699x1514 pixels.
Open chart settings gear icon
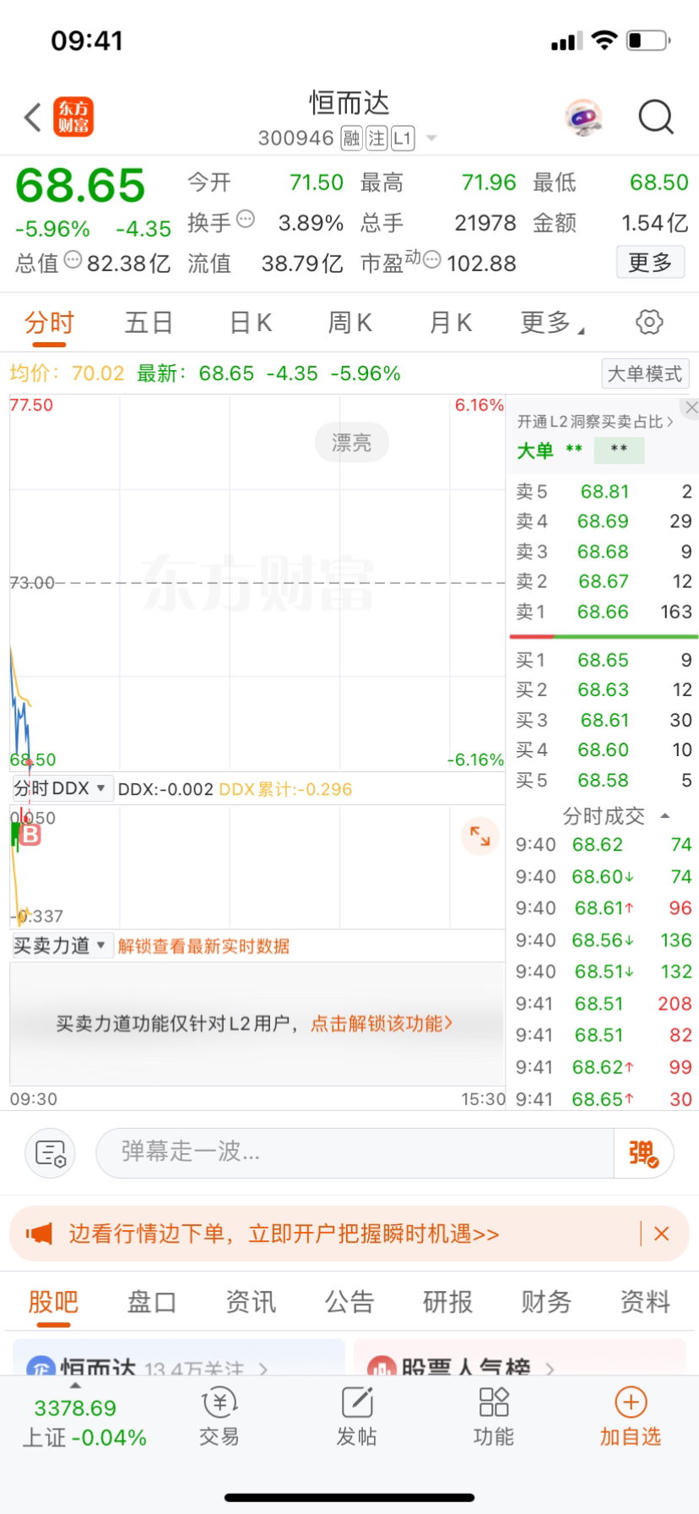click(648, 322)
